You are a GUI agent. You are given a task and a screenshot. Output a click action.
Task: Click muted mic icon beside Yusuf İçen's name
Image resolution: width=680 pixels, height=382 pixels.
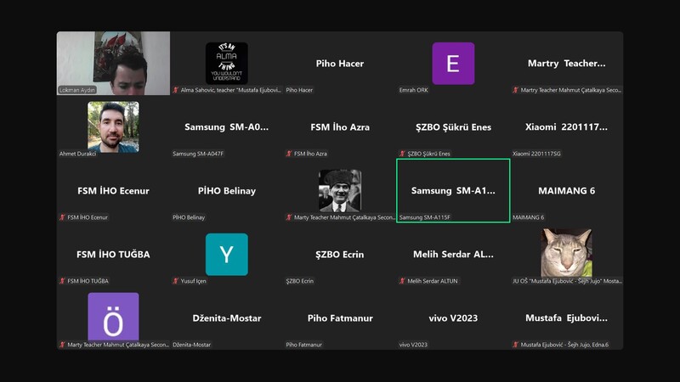(x=176, y=281)
